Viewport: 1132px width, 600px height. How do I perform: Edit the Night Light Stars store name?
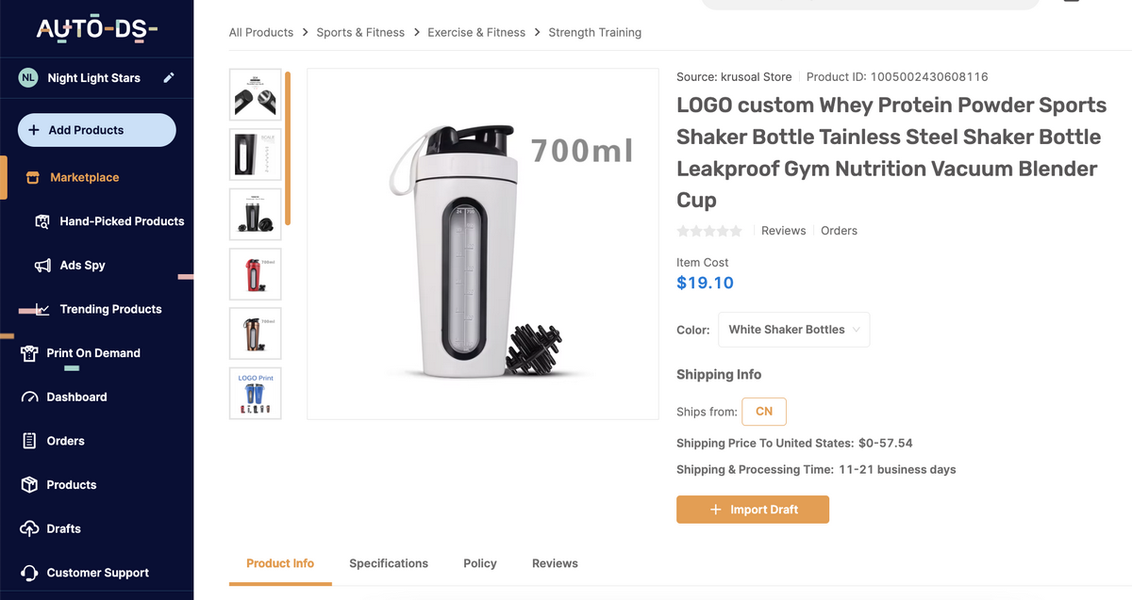point(170,78)
